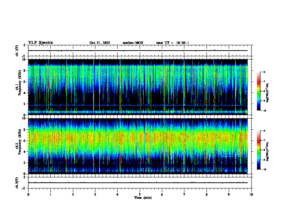
Task: Click the "-8" label on ch.2 color bar
Action: [x=264, y=150]
